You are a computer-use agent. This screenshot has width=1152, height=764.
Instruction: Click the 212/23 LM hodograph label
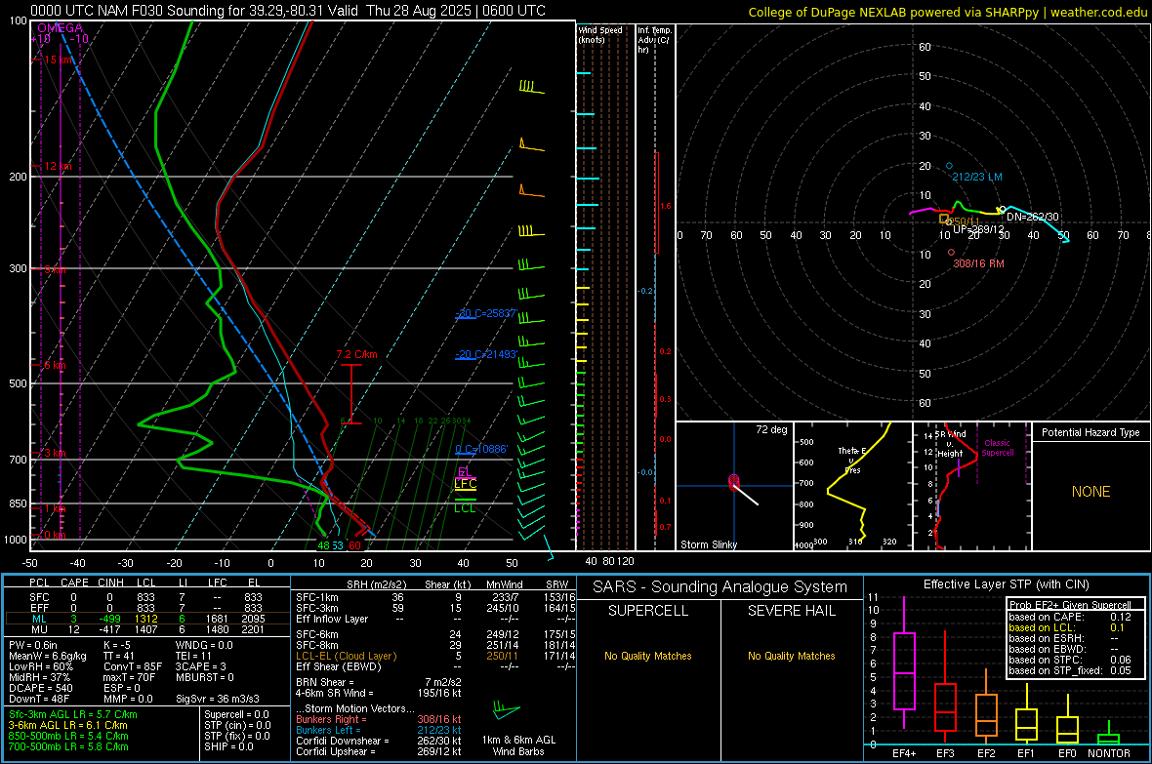click(977, 177)
